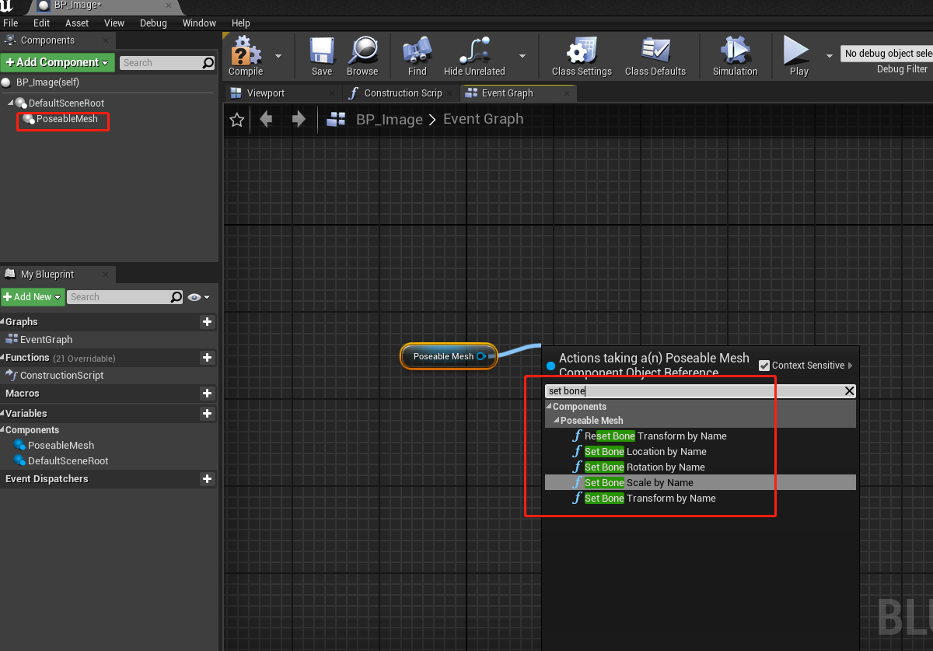Enable Hide Unrelated nodes

(474, 55)
